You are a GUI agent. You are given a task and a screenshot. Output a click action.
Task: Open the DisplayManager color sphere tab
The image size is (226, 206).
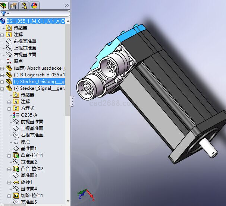[x=34, y=5]
